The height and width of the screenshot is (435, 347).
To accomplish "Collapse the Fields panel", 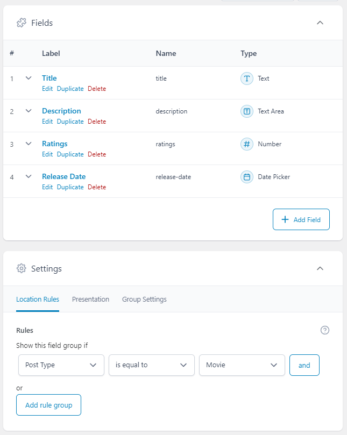I will (320, 23).
